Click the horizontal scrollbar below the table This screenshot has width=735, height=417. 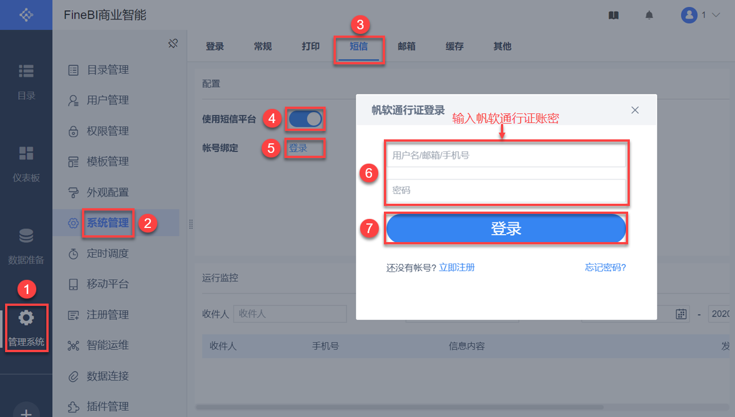400,406
